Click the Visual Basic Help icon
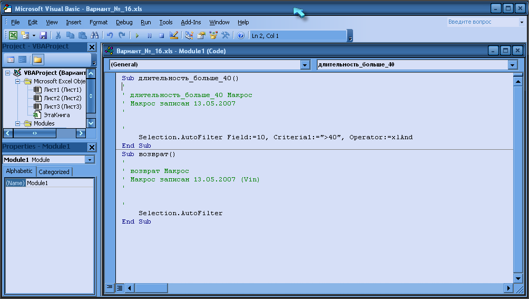Image resolution: width=529 pixels, height=299 pixels. (241, 35)
